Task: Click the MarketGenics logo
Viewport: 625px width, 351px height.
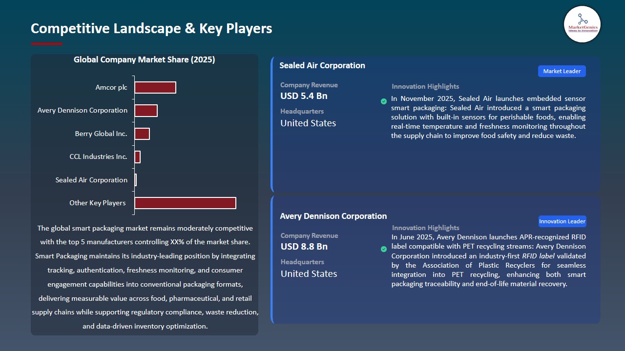Action: [582, 24]
